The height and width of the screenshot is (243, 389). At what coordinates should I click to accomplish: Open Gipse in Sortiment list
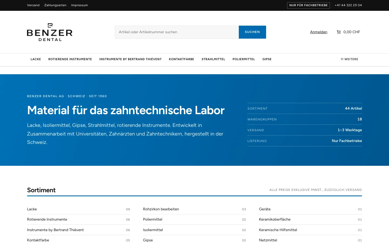[x=194, y=240]
